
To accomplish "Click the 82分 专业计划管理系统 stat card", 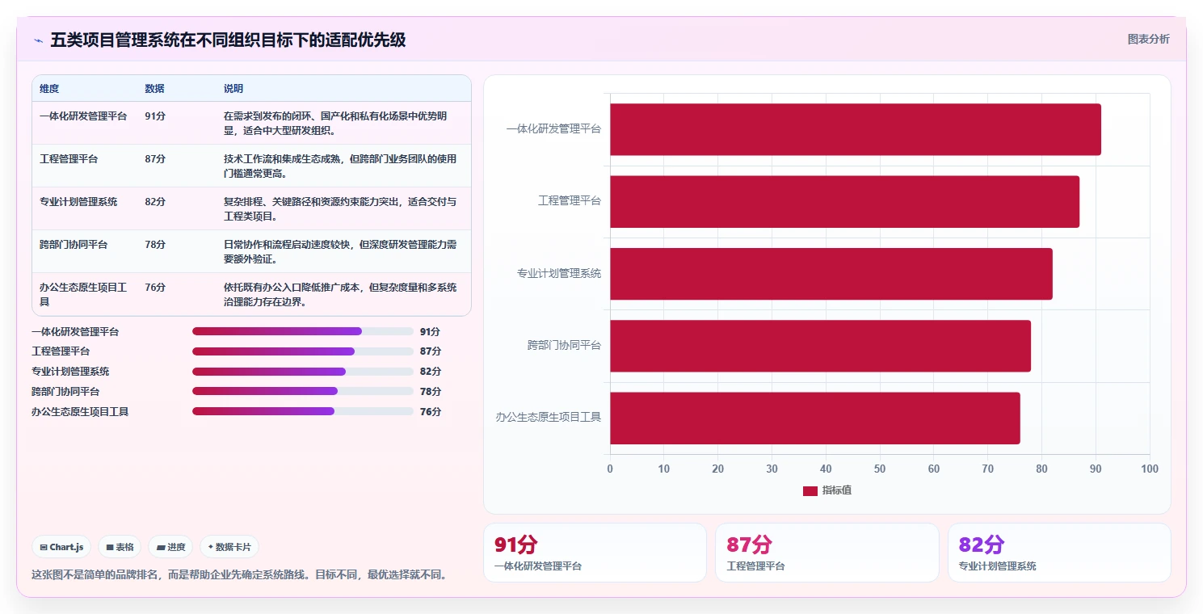I will pos(1059,553).
